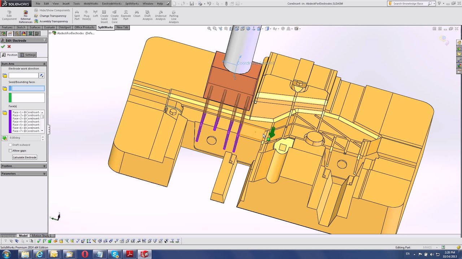Select the Plug Hole(s) tool

87,15
